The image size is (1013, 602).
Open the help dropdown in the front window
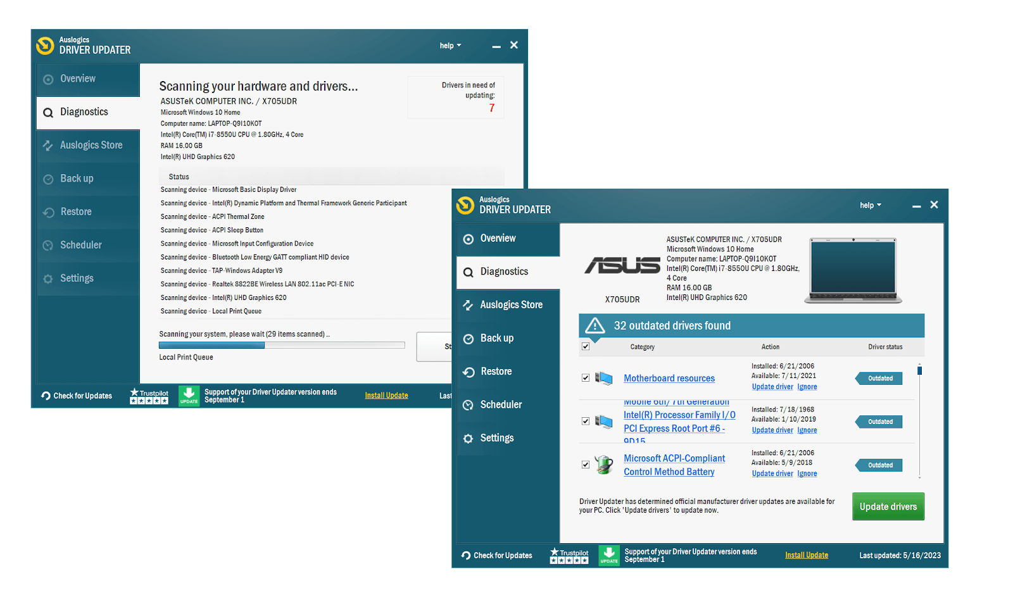tap(871, 204)
